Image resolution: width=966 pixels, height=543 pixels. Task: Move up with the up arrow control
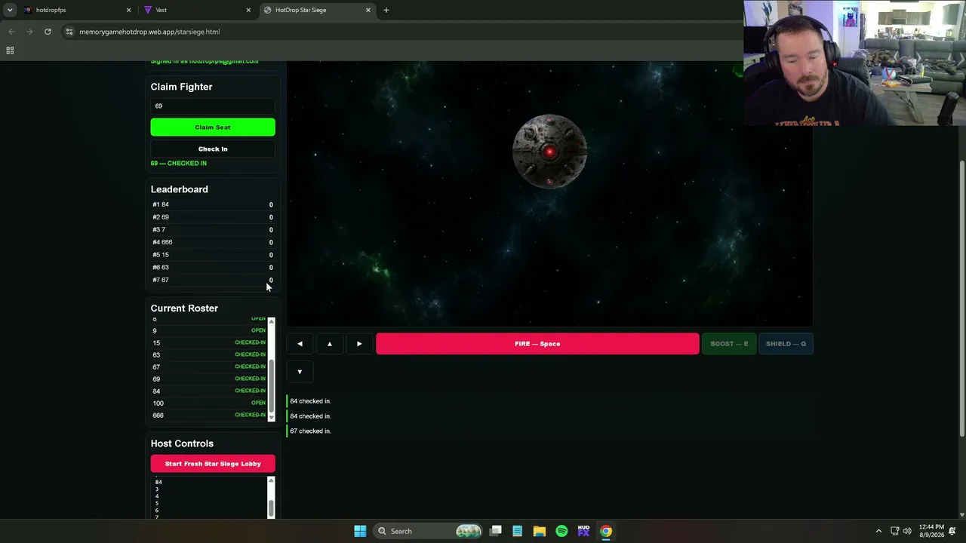[x=330, y=344]
